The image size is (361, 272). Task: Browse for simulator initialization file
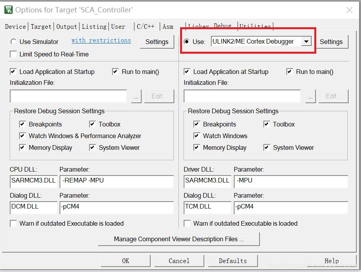[x=136, y=96]
